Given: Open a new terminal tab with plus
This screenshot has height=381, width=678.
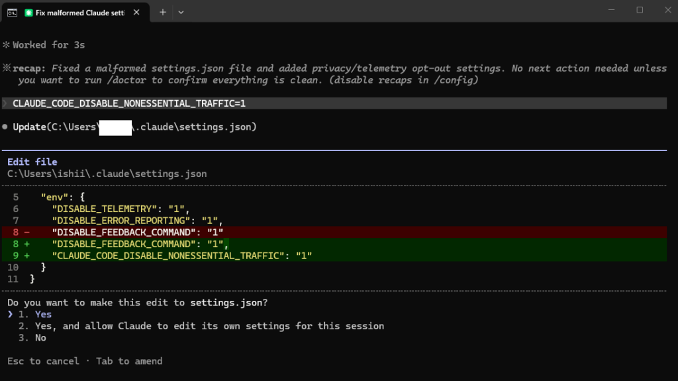Looking at the screenshot, I should pyautogui.click(x=163, y=13).
